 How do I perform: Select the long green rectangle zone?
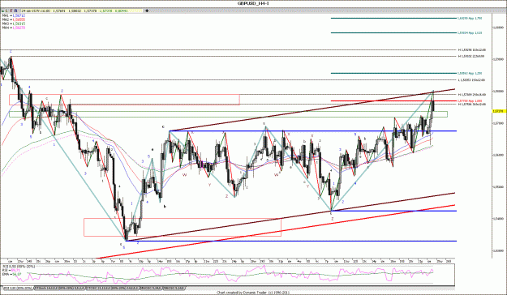pos(228,114)
